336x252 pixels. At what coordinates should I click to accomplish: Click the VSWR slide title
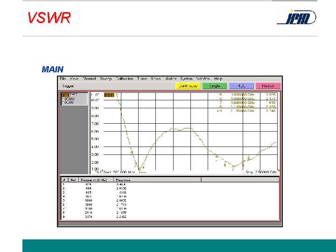(49, 18)
